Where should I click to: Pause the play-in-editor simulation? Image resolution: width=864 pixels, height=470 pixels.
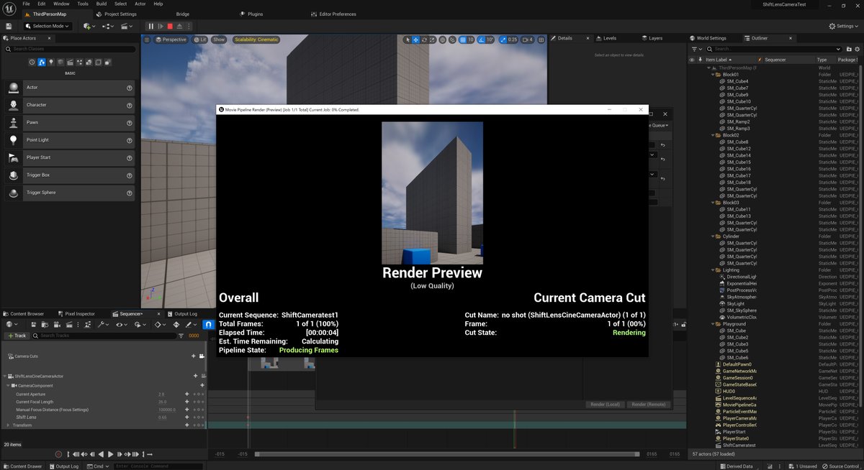pyautogui.click(x=151, y=26)
